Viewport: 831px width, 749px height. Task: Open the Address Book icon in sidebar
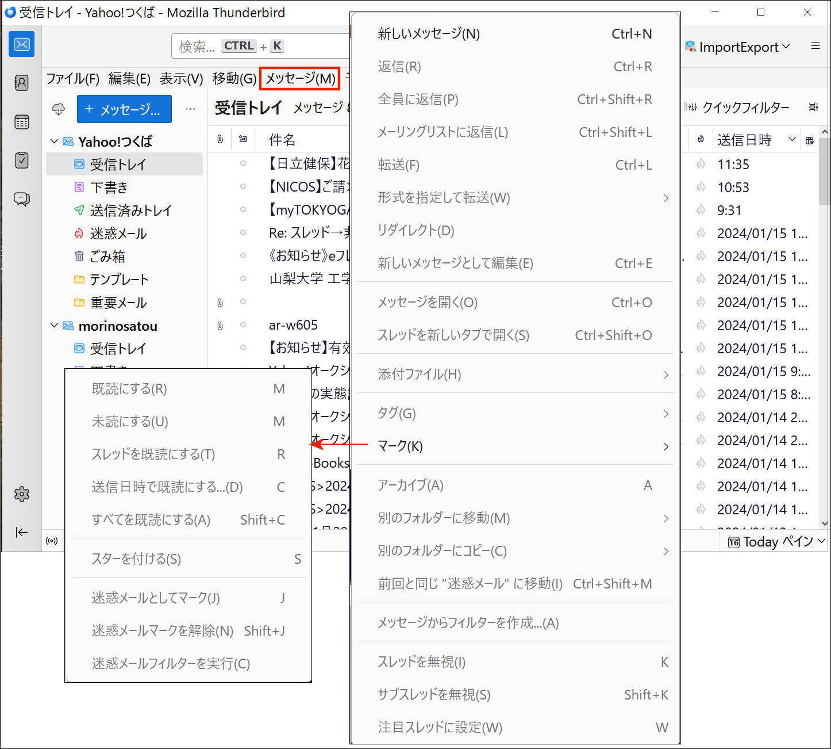point(21,83)
